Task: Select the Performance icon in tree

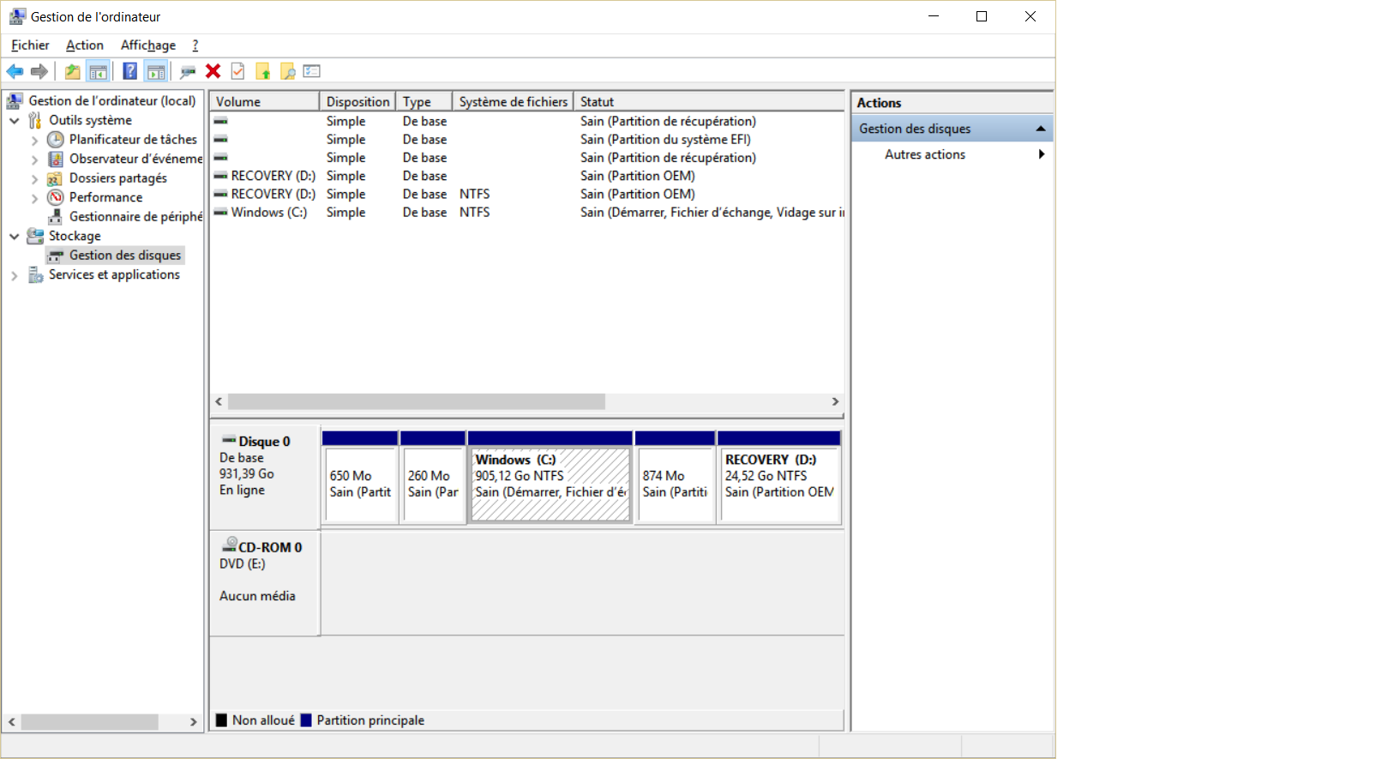Action: coord(56,197)
